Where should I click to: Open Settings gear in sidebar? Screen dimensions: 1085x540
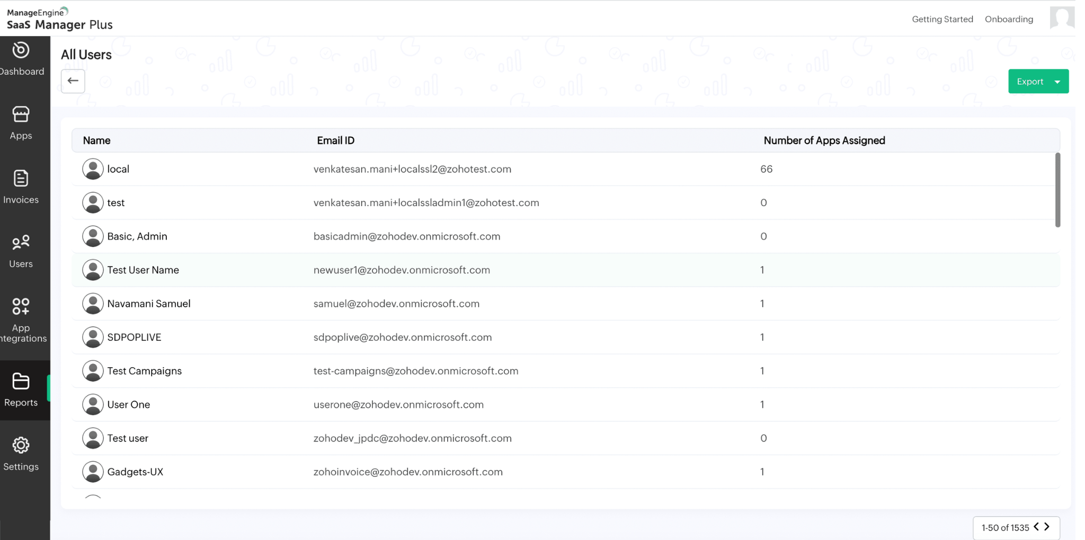tap(21, 446)
